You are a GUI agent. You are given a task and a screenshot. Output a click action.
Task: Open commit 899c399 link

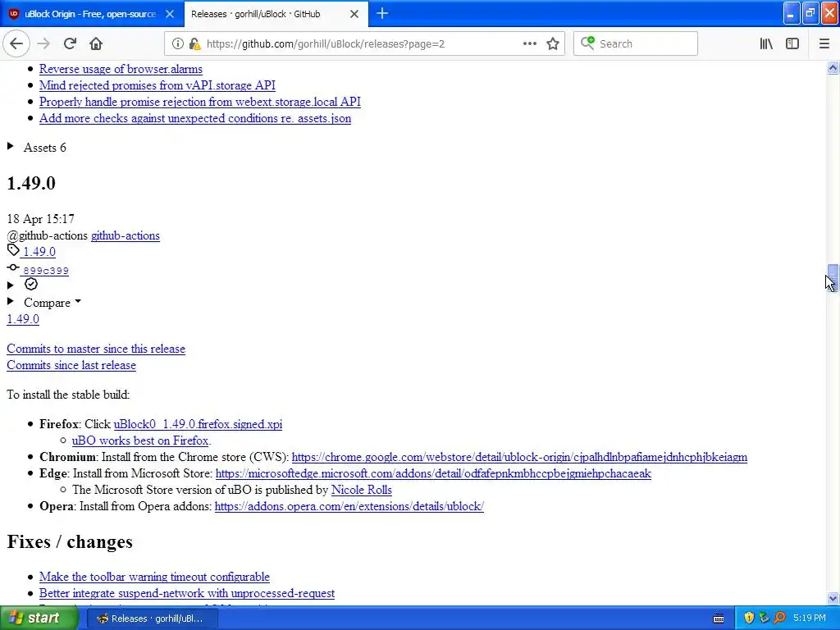click(46, 271)
